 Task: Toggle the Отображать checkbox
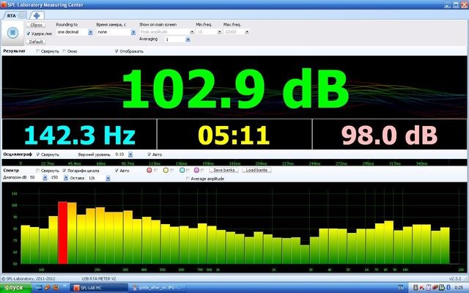[x=117, y=51]
